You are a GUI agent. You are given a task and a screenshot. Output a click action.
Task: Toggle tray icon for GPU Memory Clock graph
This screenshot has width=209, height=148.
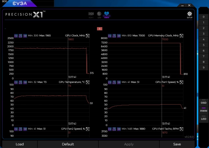[119, 36]
